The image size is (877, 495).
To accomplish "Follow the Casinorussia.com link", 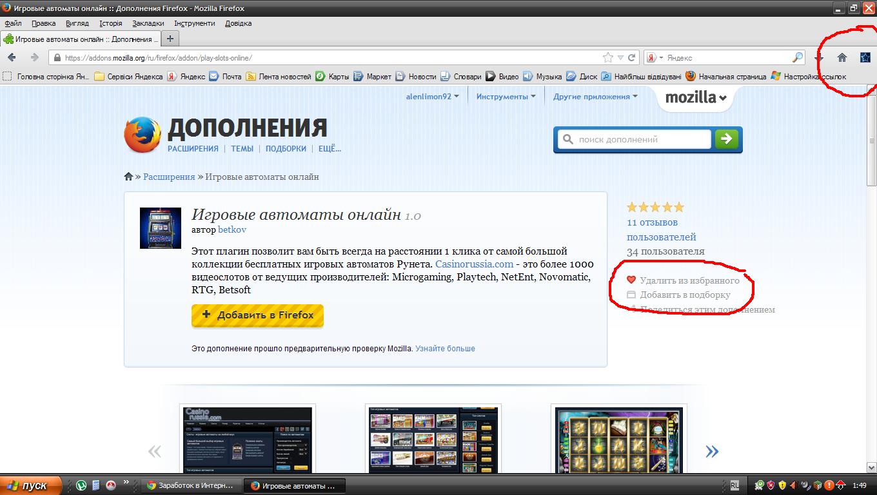I will 475,264.
